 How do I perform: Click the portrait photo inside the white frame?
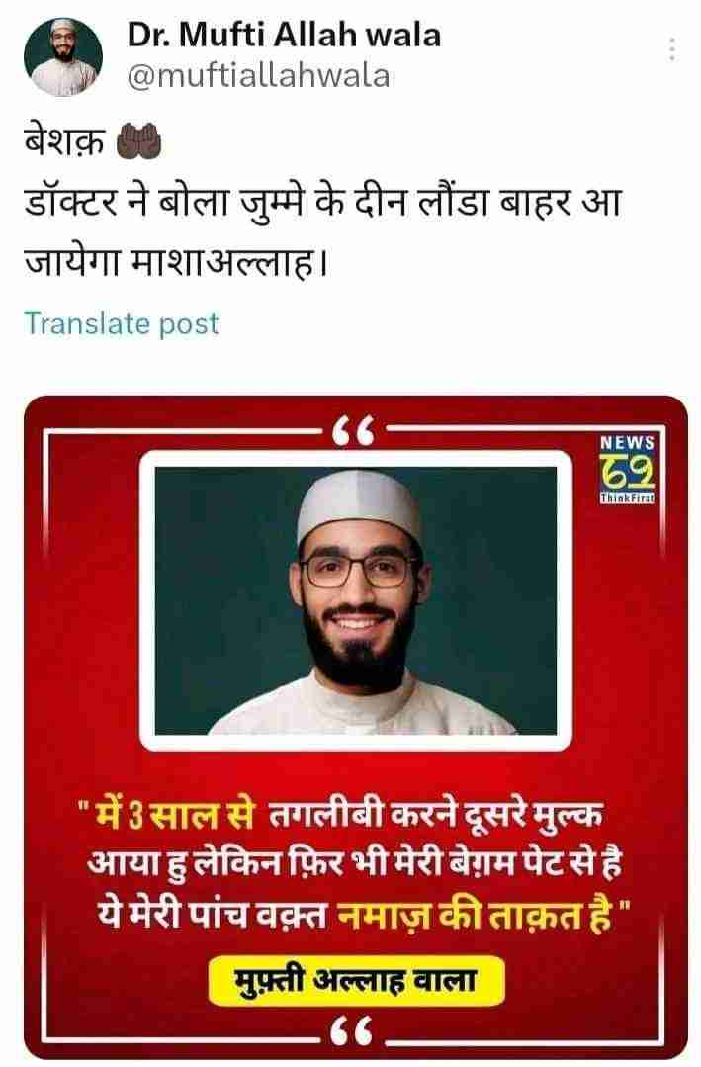coord(356,600)
